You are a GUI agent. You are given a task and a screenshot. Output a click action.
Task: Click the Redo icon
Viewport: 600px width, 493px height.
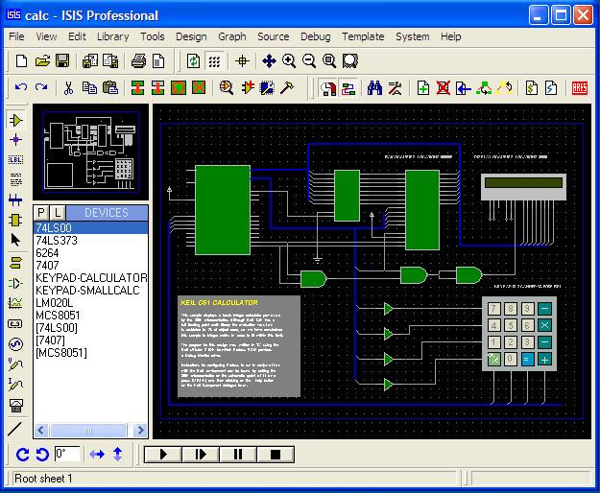[x=41, y=88]
